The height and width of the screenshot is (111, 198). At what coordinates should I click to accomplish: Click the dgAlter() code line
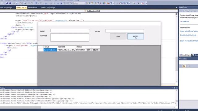tap(20, 25)
